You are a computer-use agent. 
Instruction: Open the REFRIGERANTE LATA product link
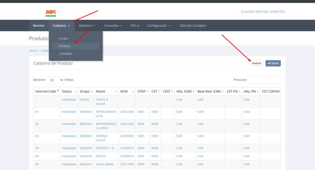pyautogui.click(x=106, y=114)
